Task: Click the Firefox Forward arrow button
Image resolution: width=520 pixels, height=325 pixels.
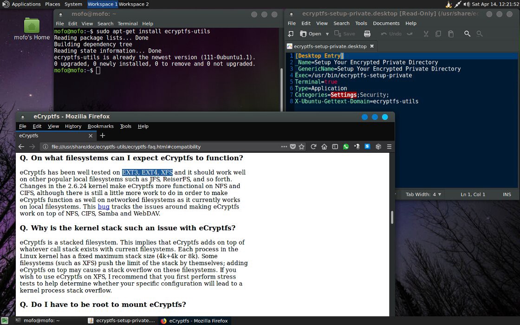Action: (x=32, y=147)
